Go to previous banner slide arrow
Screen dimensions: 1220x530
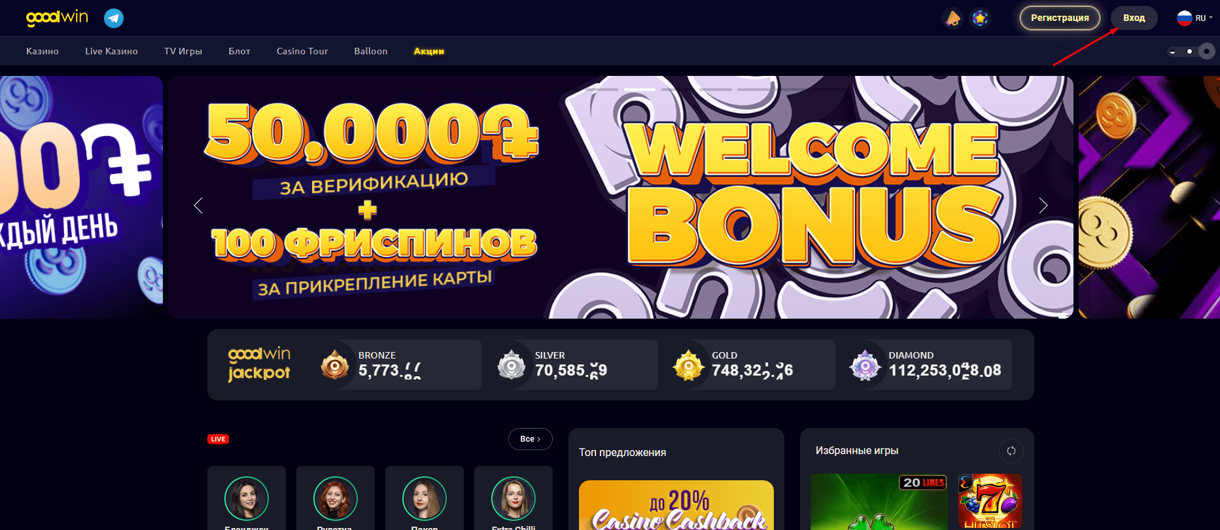tap(198, 205)
